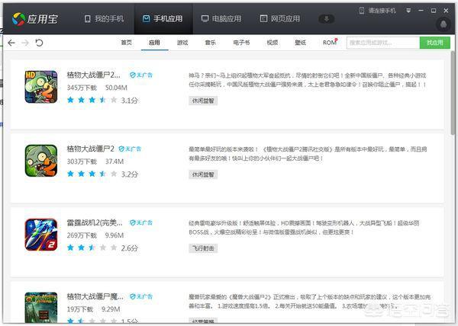
Task: Select the 视频 sub-tab
Action: pos(273,43)
